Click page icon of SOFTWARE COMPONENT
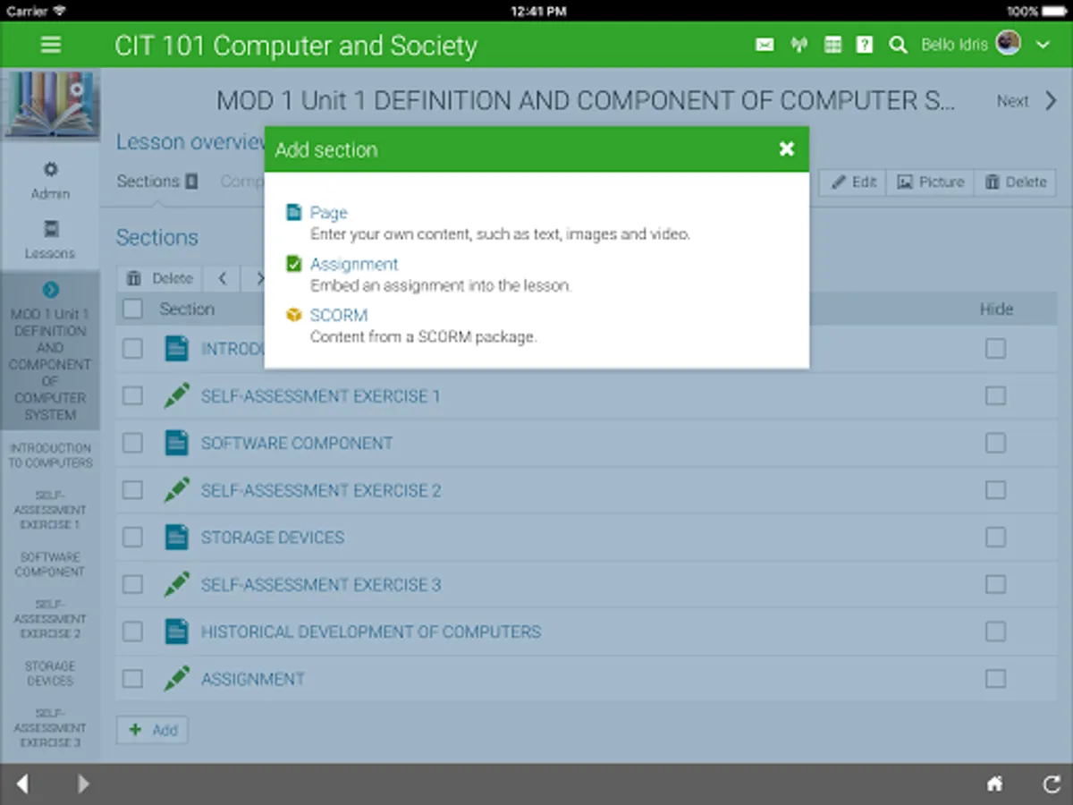Image resolution: width=1073 pixels, height=805 pixels. (x=177, y=443)
